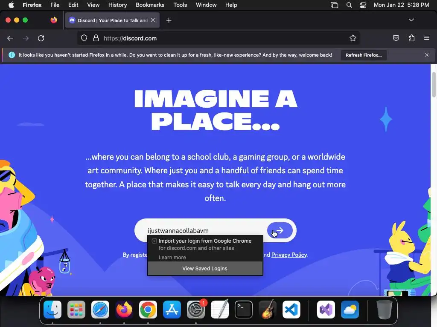Image resolution: width=437 pixels, height=327 pixels.
Task: Click Learn more in login popup
Action: click(x=172, y=258)
